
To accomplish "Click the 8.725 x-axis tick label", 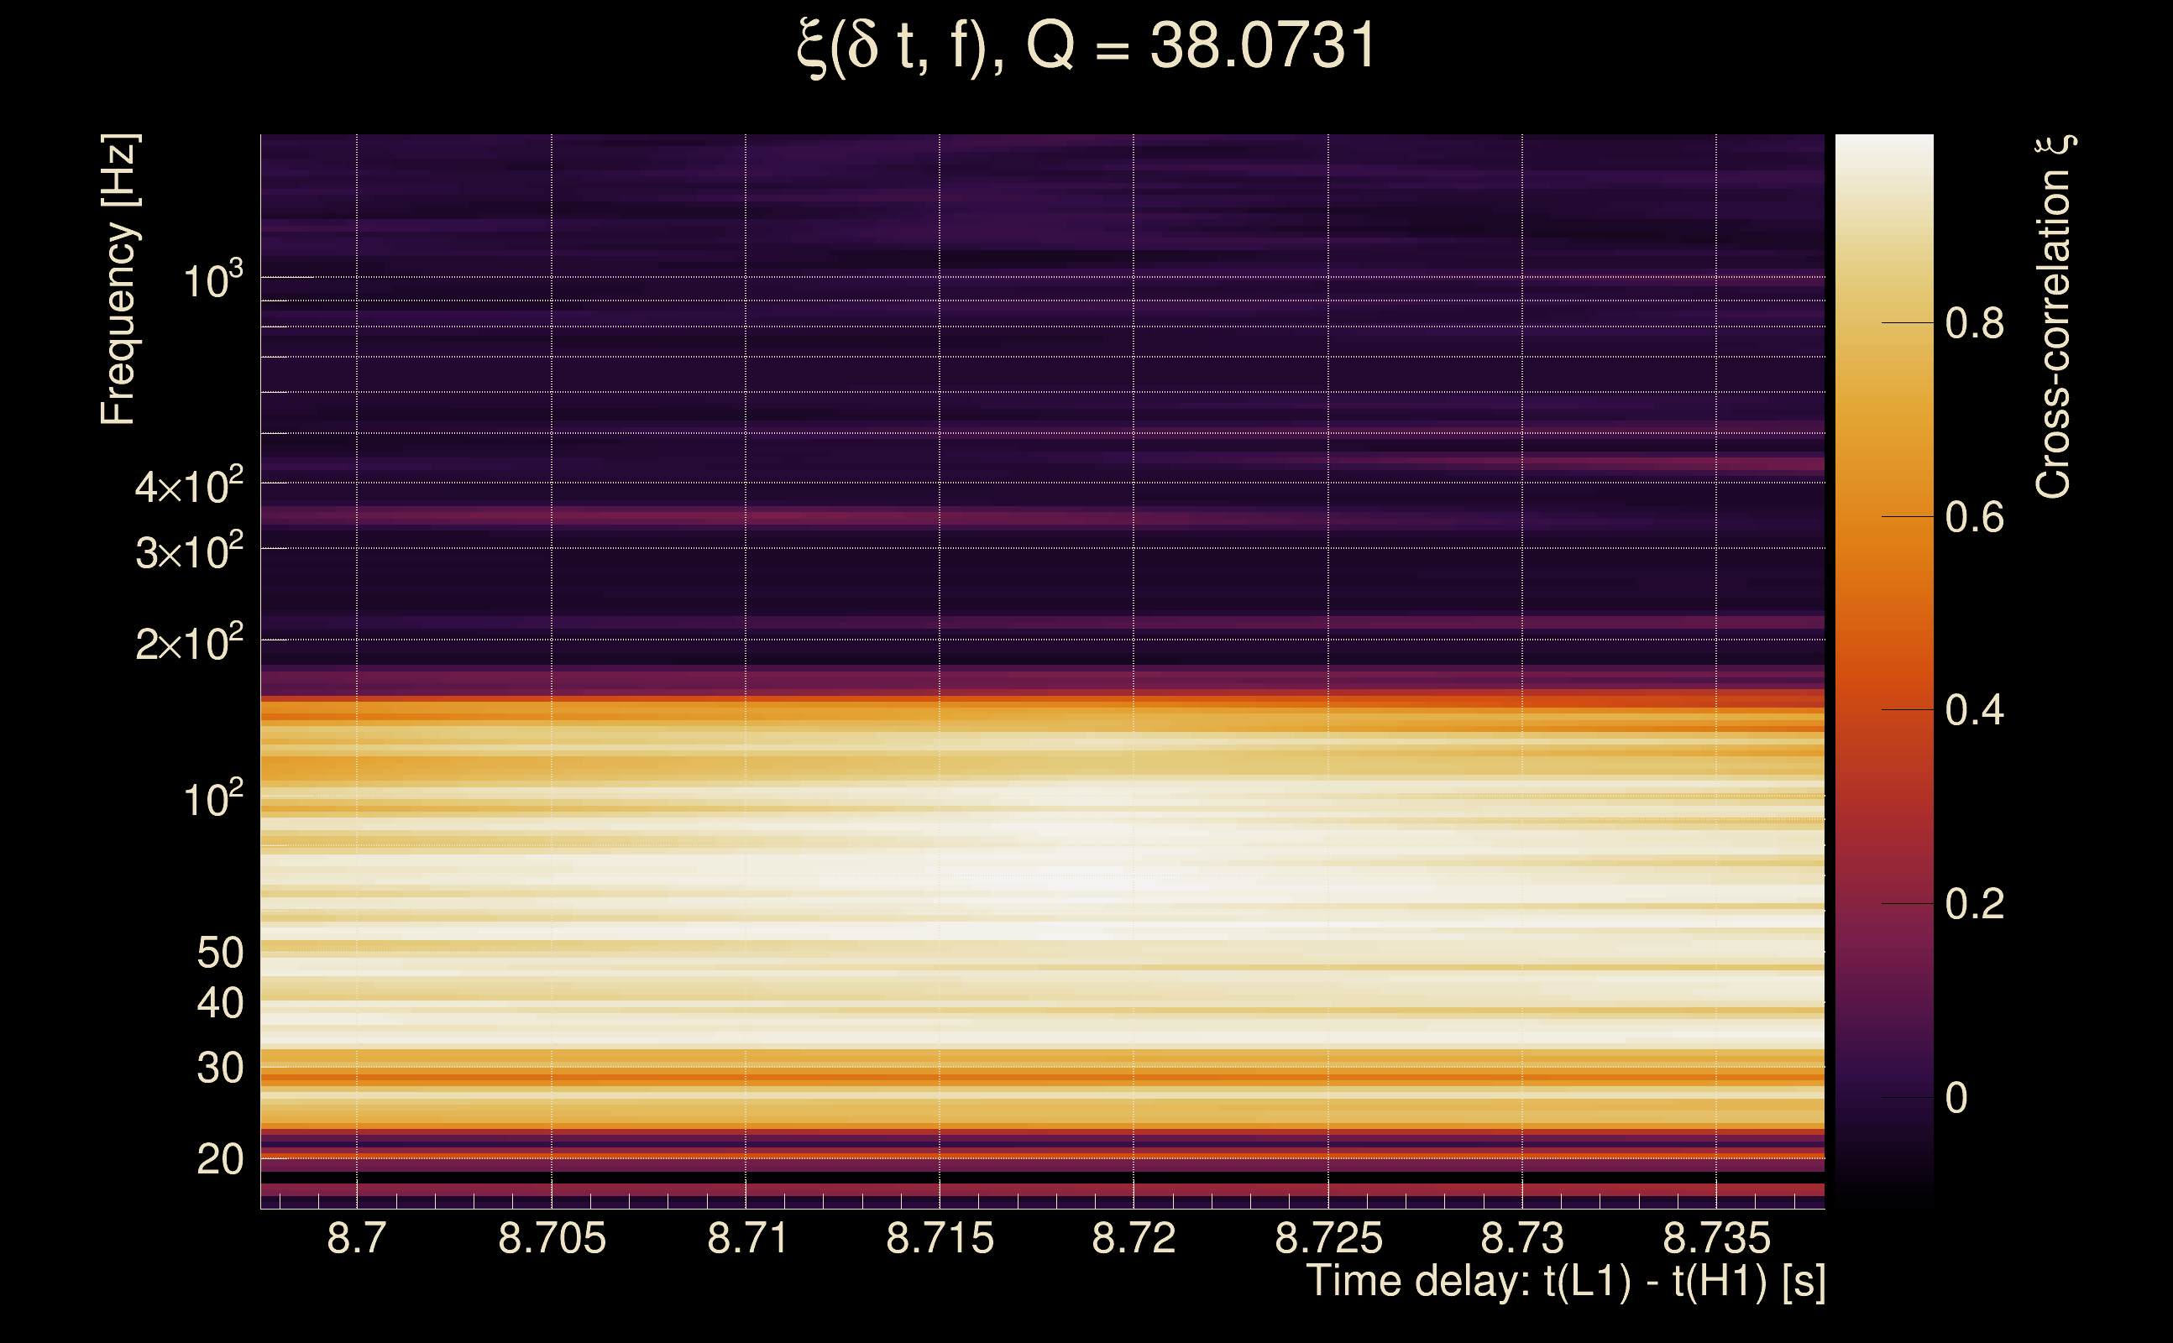I will (1327, 1237).
